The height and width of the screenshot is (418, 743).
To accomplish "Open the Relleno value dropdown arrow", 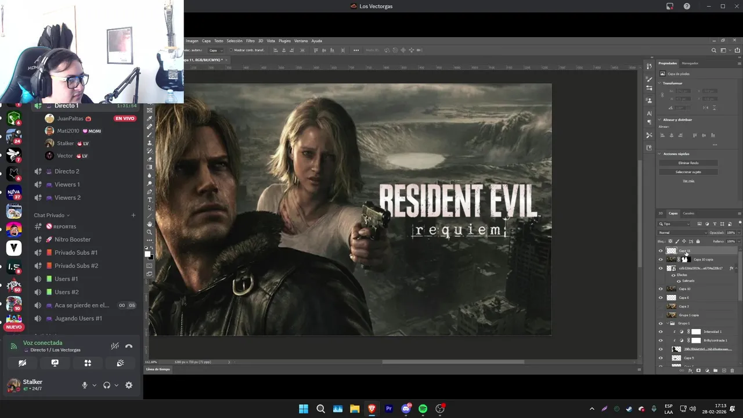I will (x=739, y=241).
